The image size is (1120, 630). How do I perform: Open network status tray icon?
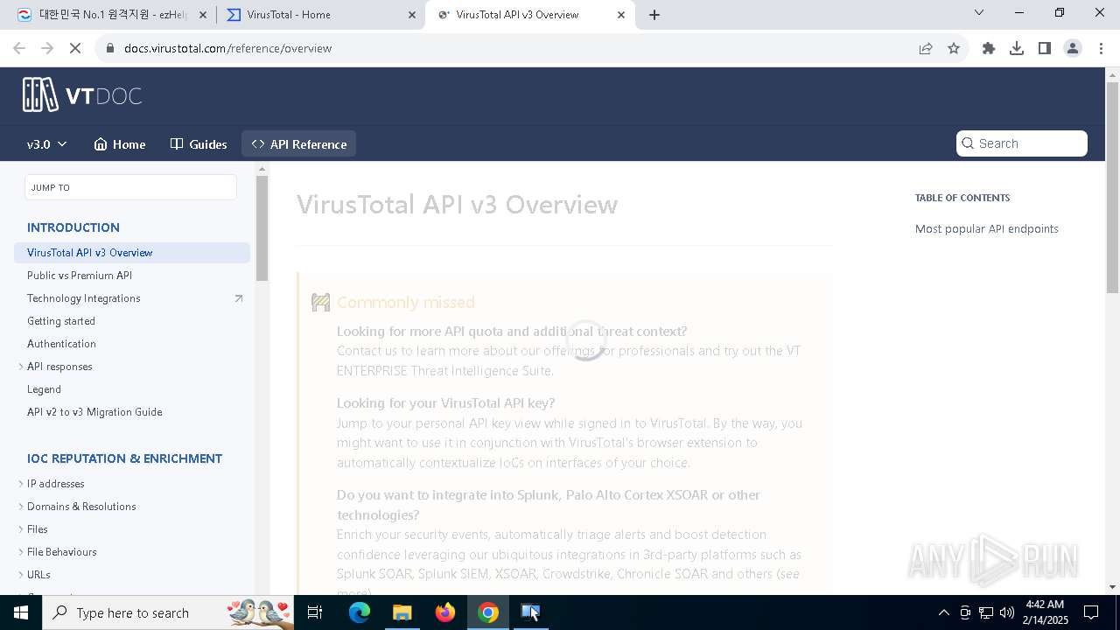(x=986, y=612)
